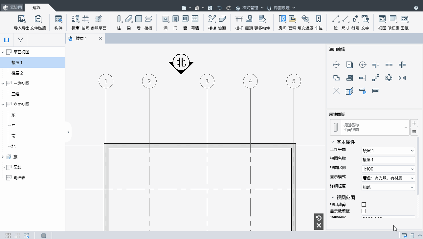Image resolution: width=423 pixels, height=239 pixels.
Task: Switch to the 建筑 ribbon tab
Action: tap(36, 8)
